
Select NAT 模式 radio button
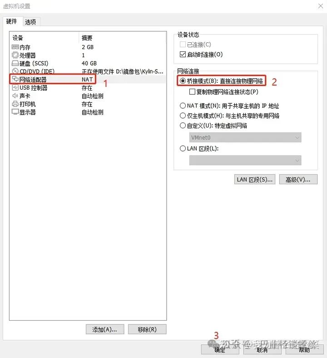[183, 106]
